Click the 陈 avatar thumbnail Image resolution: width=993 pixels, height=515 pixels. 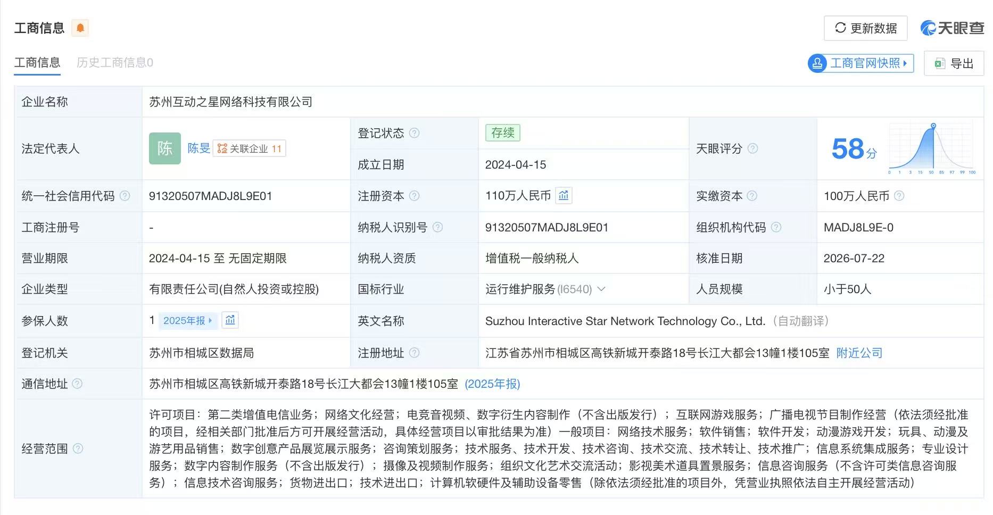[x=165, y=148]
